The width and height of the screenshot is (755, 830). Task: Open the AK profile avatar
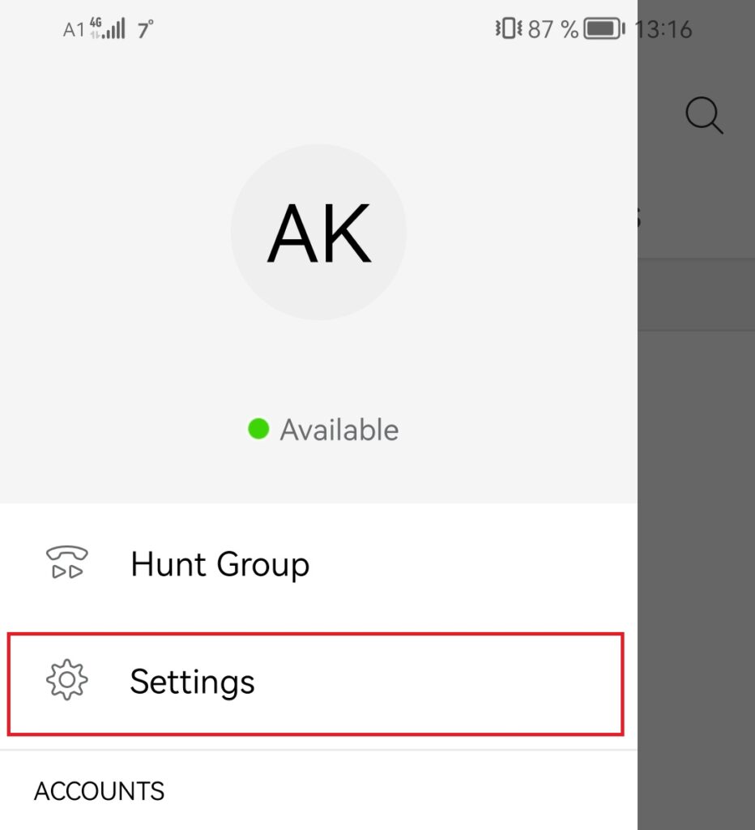(x=319, y=233)
